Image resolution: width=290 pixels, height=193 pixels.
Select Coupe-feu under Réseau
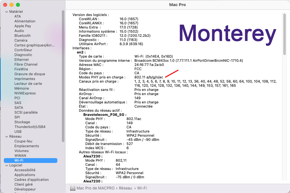(x=23, y=141)
